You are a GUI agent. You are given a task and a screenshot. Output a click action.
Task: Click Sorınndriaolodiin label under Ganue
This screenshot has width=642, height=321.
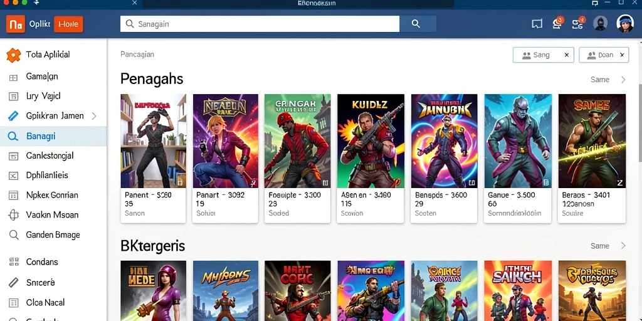pos(514,213)
